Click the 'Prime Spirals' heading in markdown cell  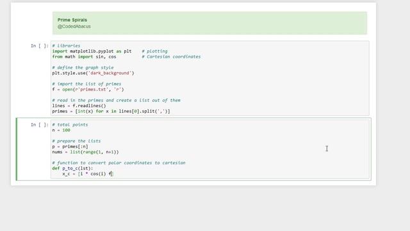[72, 20]
